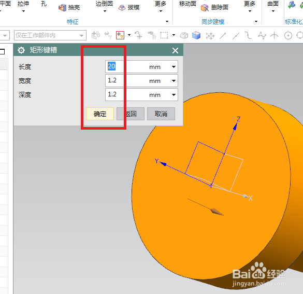Screen dimensions: 303x294
Task: Click the X axis handle on the model
Action: click(x=246, y=196)
